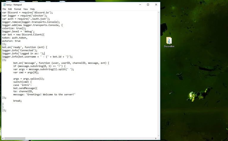This screenshot has width=228, height=141.
Task: Open the File menu
Action: [4, 9]
